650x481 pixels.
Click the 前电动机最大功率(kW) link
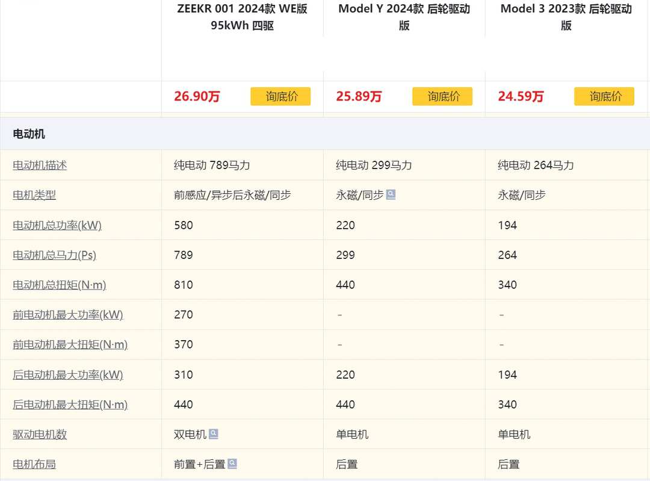(x=68, y=315)
